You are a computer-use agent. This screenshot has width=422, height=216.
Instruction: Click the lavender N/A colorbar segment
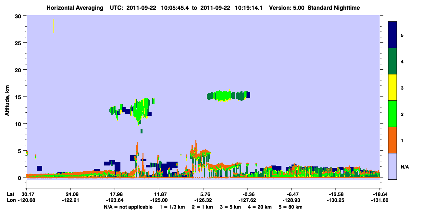(392, 166)
